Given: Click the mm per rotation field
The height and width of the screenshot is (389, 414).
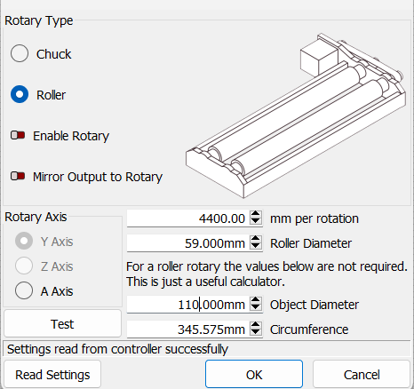Looking at the screenshot, I should pyautogui.click(x=188, y=218).
